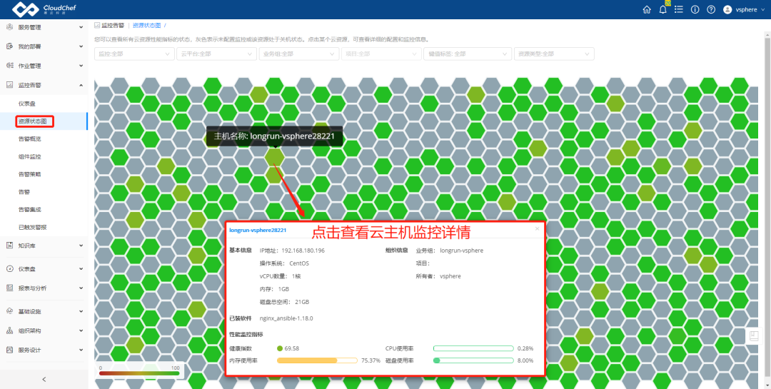Open the 云平台:全部 filter dropdown
The width and height of the screenshot is (771, 389).
(x=216, y=54)
